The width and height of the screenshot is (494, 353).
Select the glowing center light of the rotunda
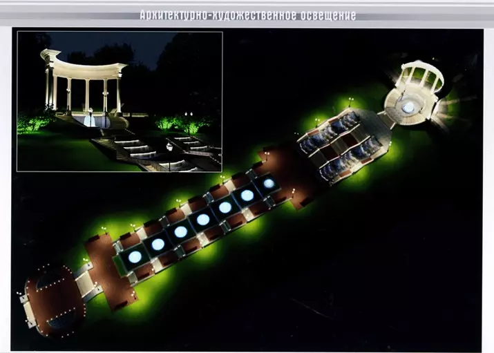pyautogui.click(x=408, y=107)
